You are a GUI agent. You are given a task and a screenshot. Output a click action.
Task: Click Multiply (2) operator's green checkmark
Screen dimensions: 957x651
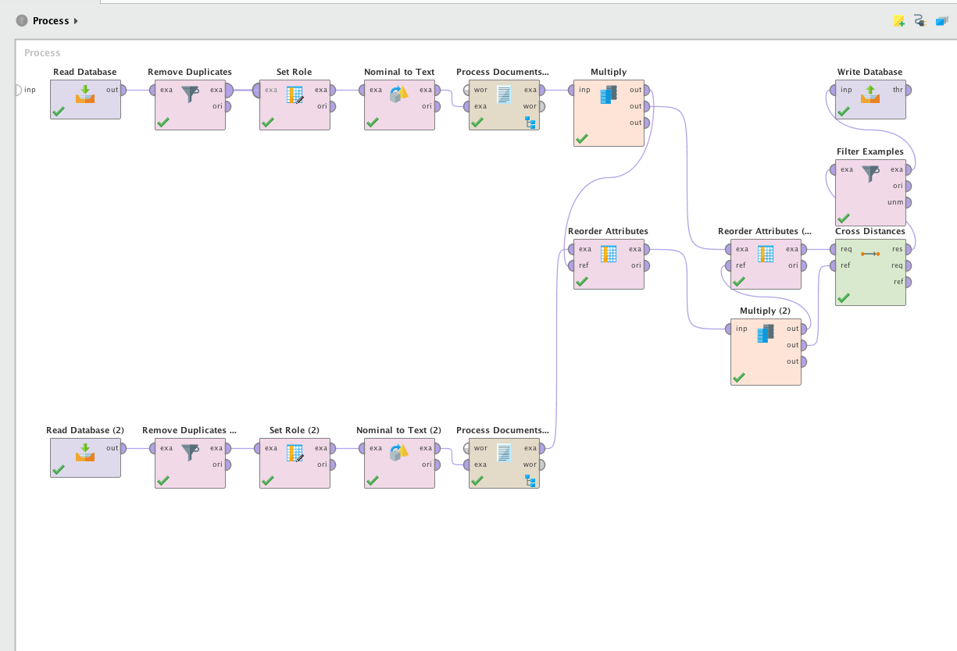[739, 377]
